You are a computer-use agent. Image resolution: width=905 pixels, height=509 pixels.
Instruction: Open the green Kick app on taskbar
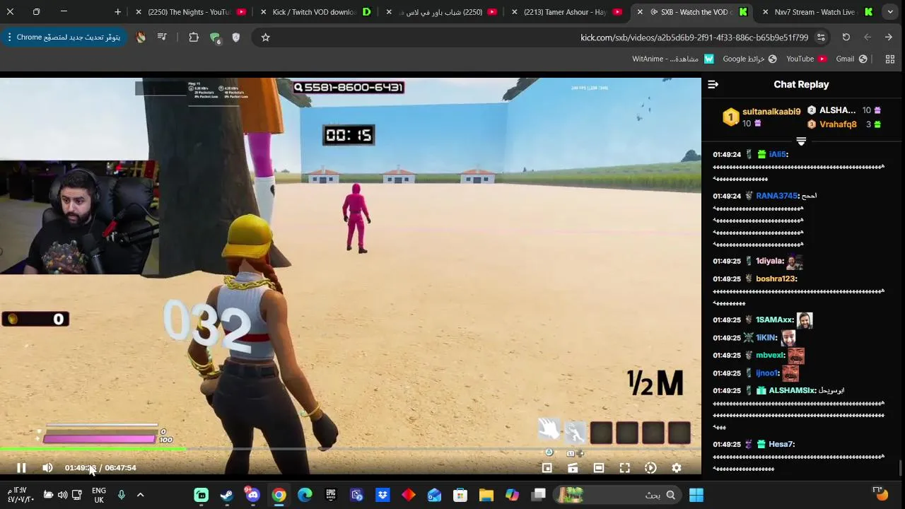[x=202, y=495]
